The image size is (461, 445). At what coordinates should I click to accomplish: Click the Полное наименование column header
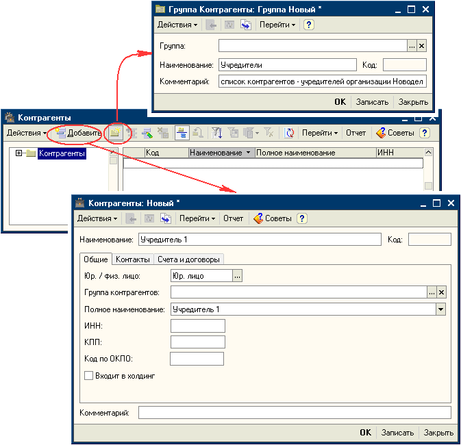pos(316,153)
